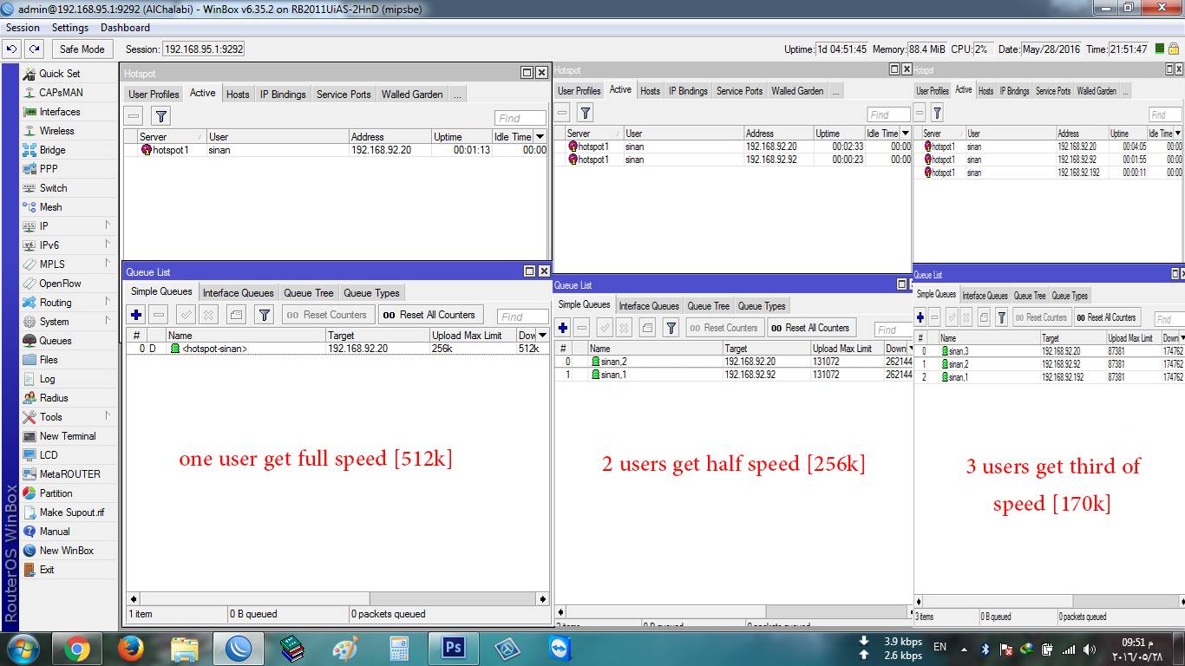Expand the System submenu in the sidebar
The width and height of the screenshot is (1185, 666).
point(108,321)
